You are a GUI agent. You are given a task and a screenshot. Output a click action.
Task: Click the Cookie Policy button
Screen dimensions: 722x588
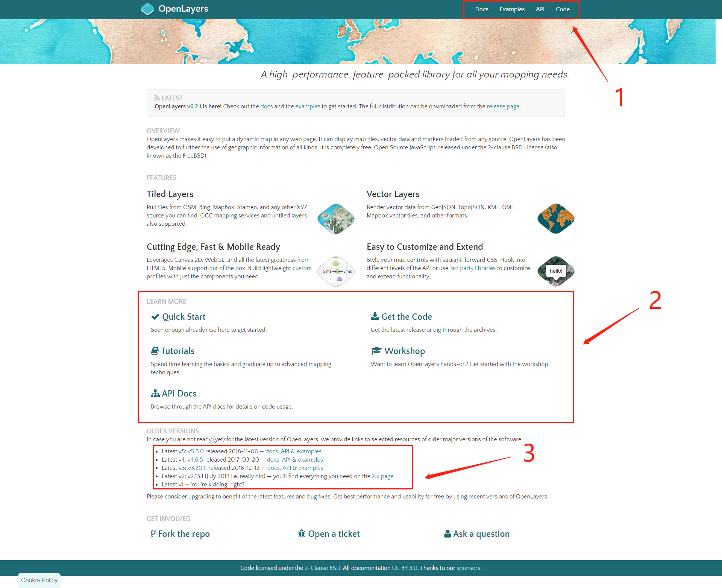39,580
